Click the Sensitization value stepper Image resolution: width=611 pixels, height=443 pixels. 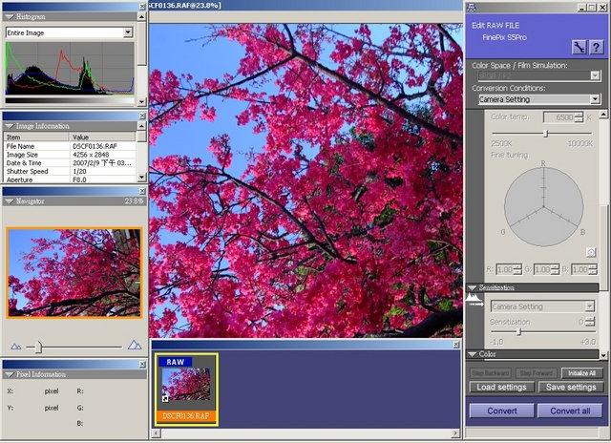click(x=590, y=322)
